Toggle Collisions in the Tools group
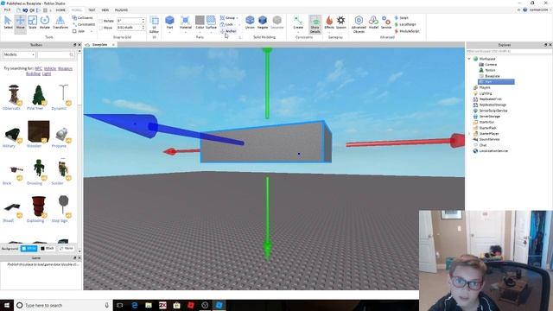 pos(83,17)
